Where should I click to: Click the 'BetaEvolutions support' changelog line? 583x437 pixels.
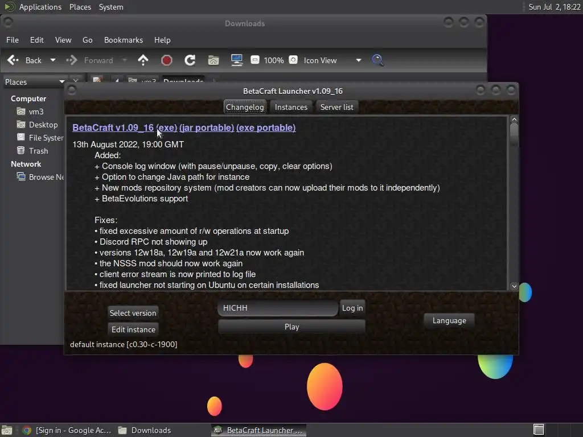pos(141,199)
